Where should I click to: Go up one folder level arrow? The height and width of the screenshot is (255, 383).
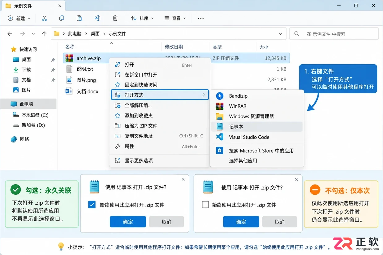[x=44, y=34]
